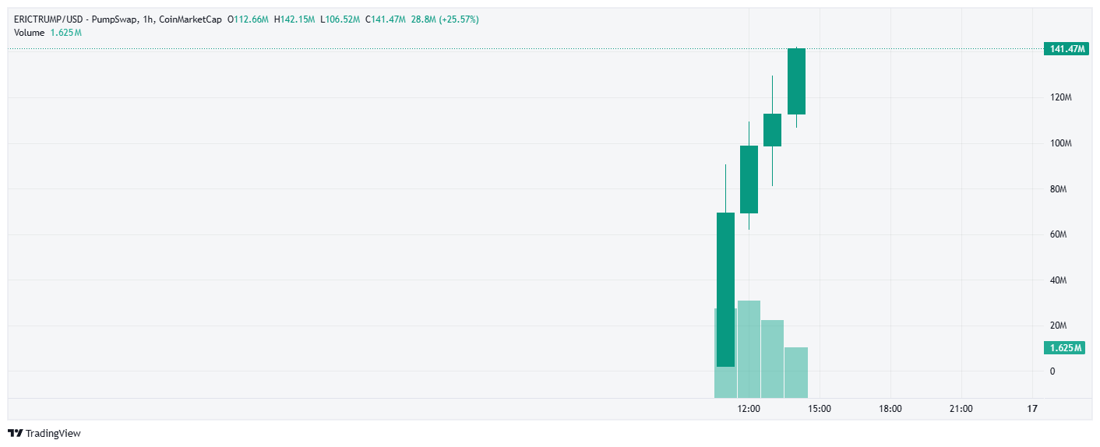Click the smallest rightmost volume bar

point(796,372)
